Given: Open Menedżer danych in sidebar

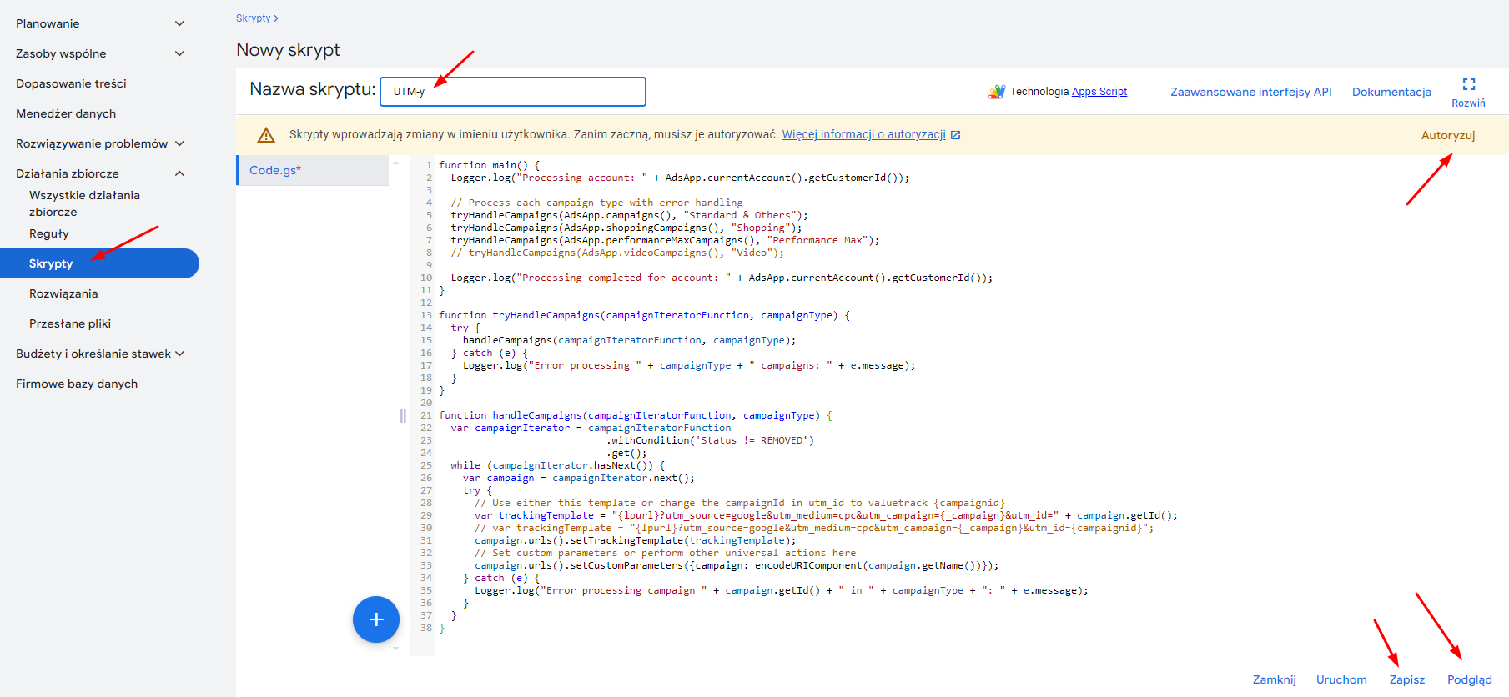Looking at the screenshot, I should point(66,113).
